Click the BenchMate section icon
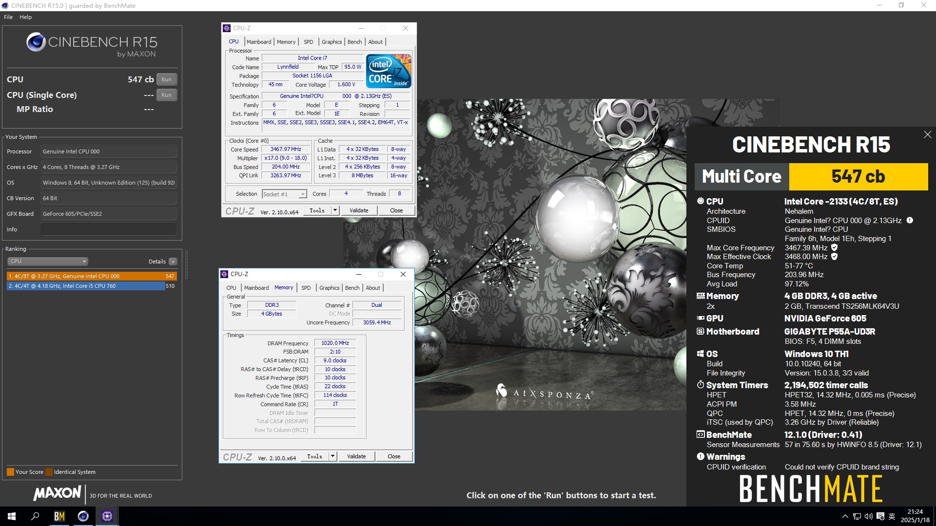 [x=701, y=434]
